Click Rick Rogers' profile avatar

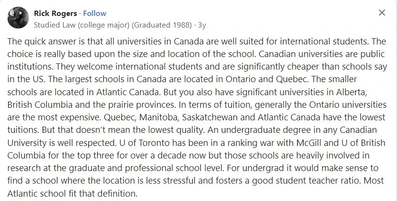pos(18,17)
